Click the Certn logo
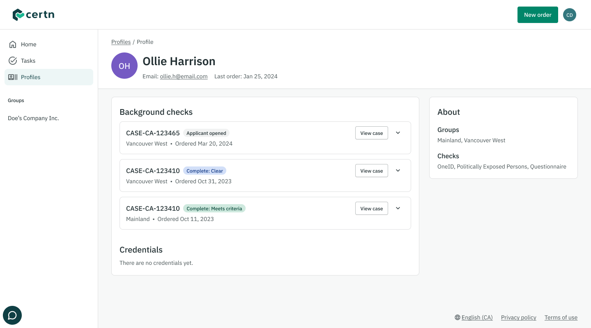The image size is (591, 328). [x=33, y=14]
